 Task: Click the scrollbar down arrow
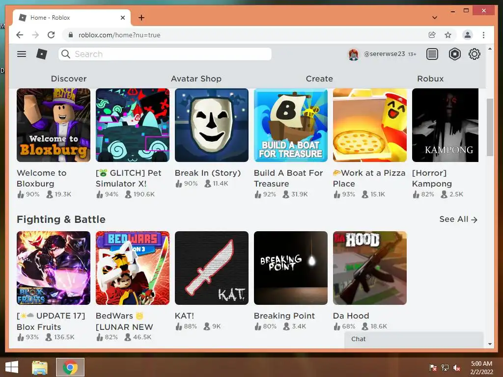[x=490, y=344]
